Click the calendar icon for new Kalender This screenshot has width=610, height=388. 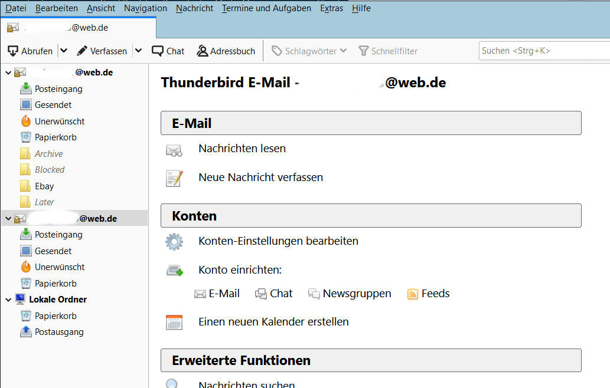click(174, 323)
